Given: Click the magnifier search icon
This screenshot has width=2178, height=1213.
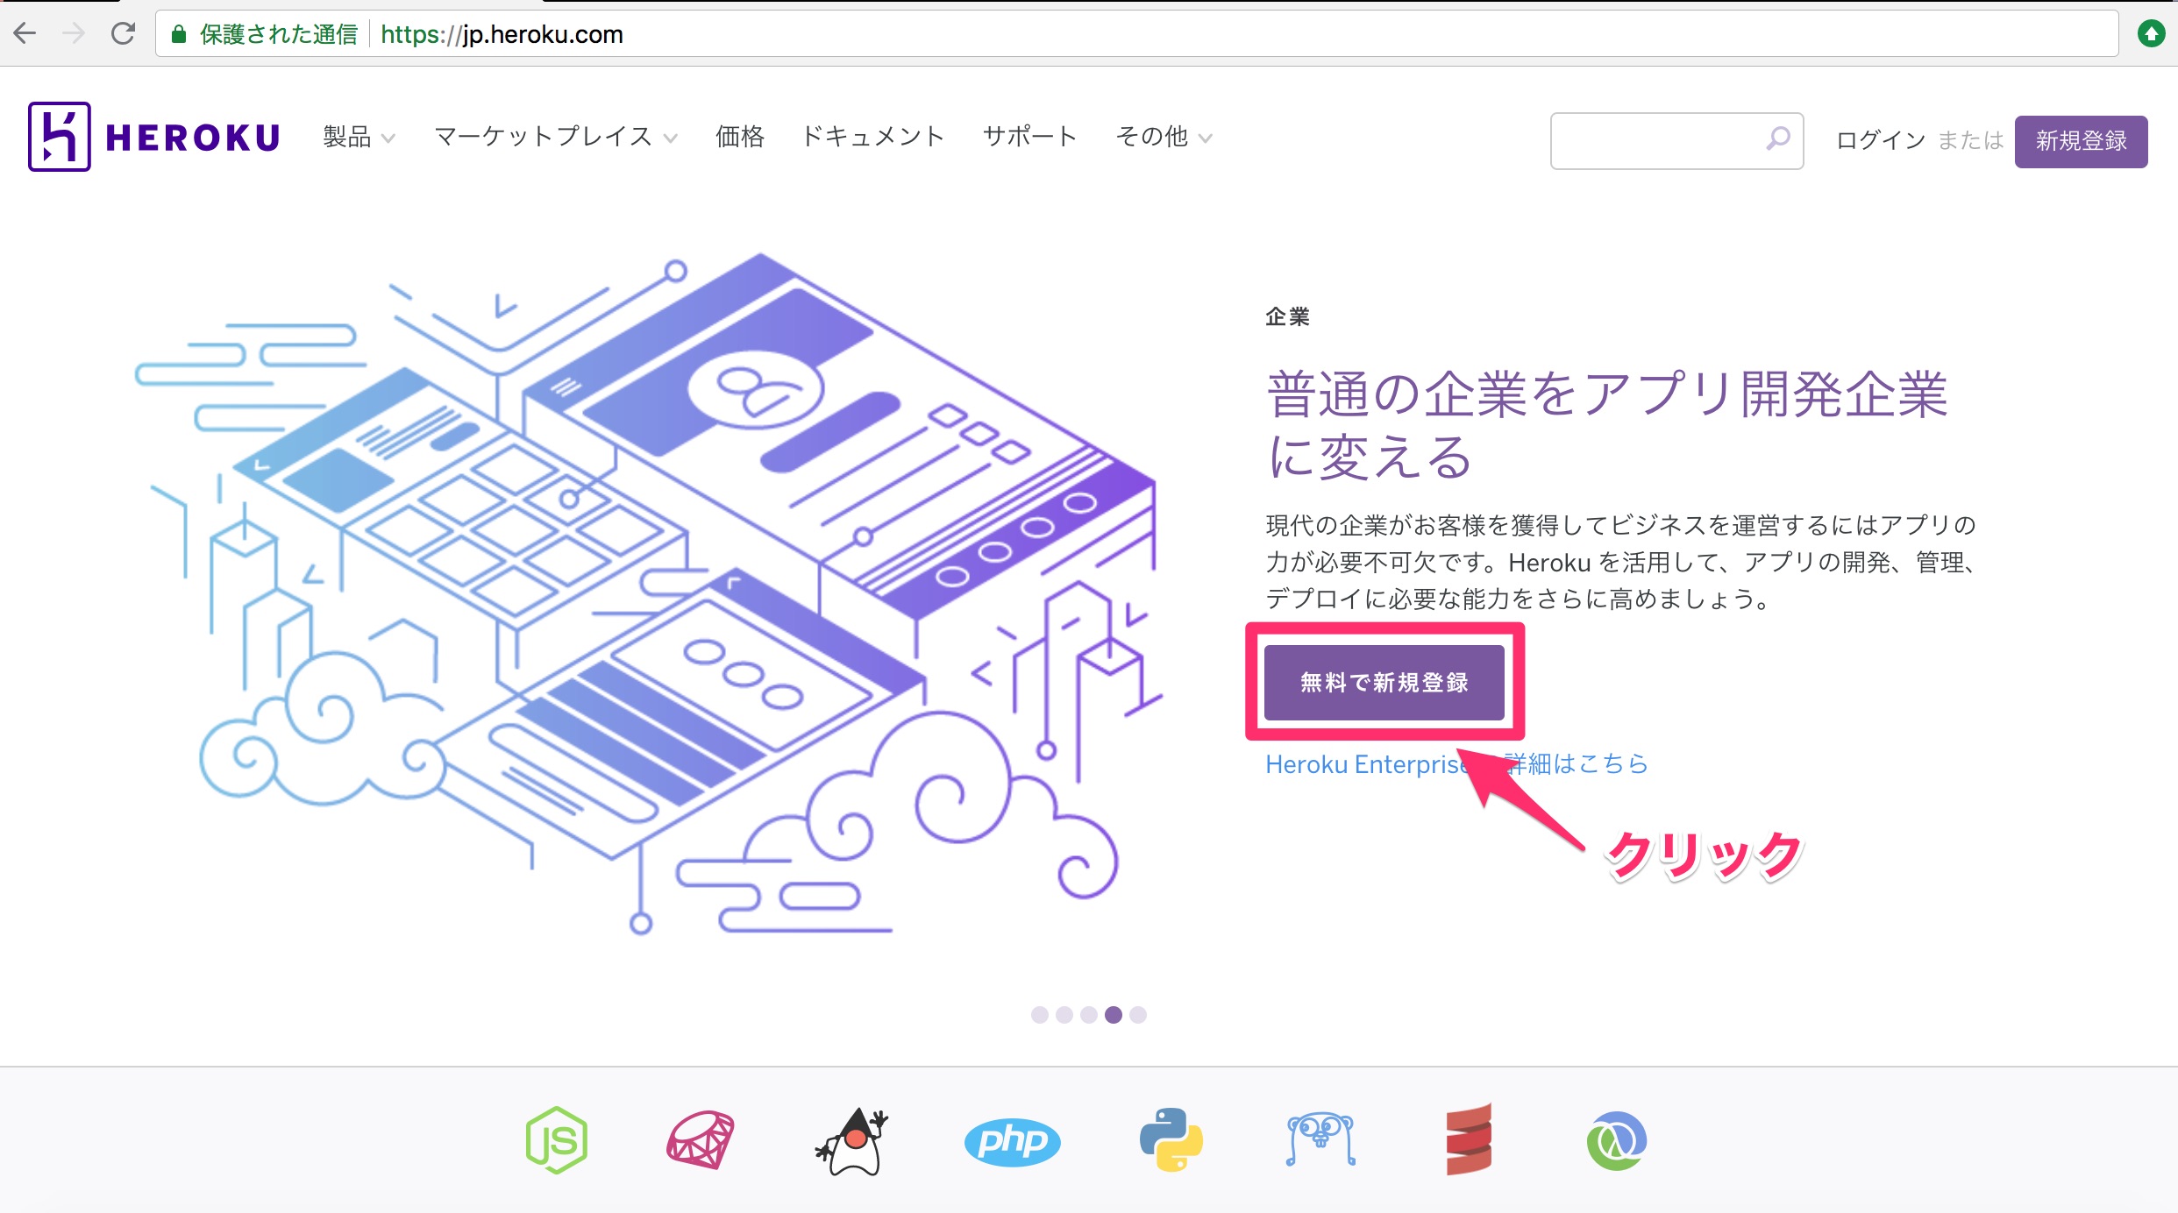Looking at the screenshot, I should (1777, 138).
